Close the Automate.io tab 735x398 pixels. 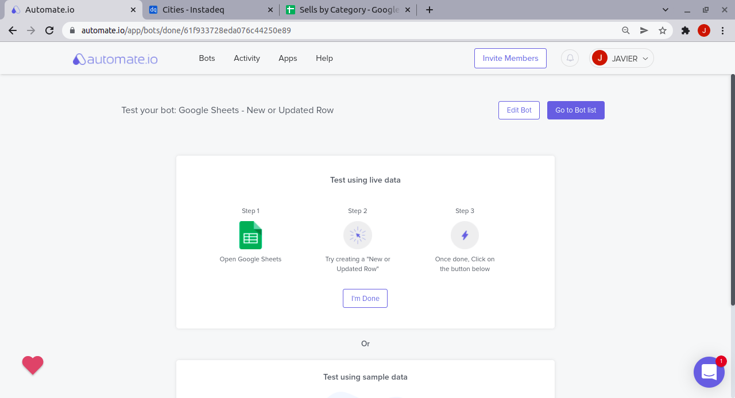(133, 10)
